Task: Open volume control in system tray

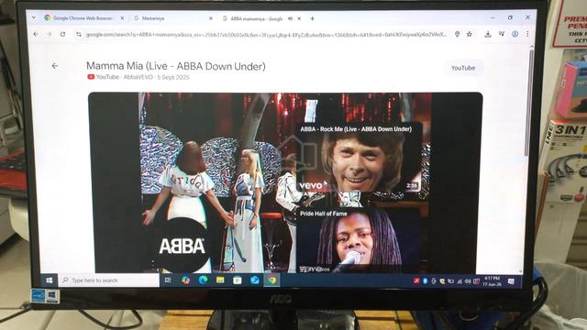Action: click(x=468, y=281)
